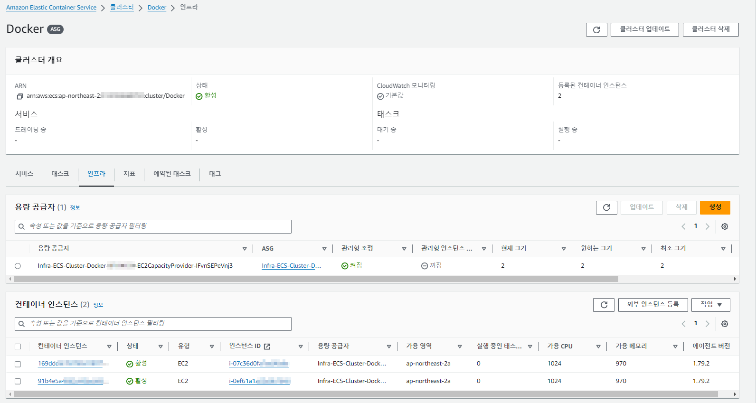Refresh the container instances list
This screenshot has width=756, height=403.
click(604, 305)
